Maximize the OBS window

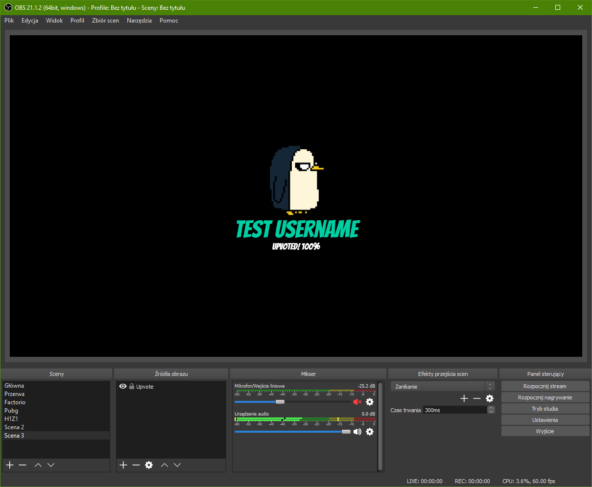point(558,7)
